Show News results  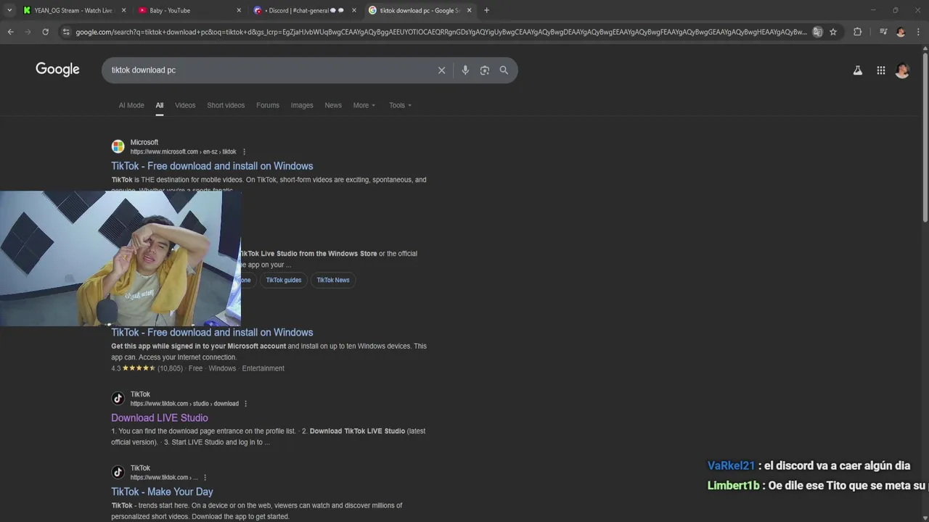[x=333, y=105]
